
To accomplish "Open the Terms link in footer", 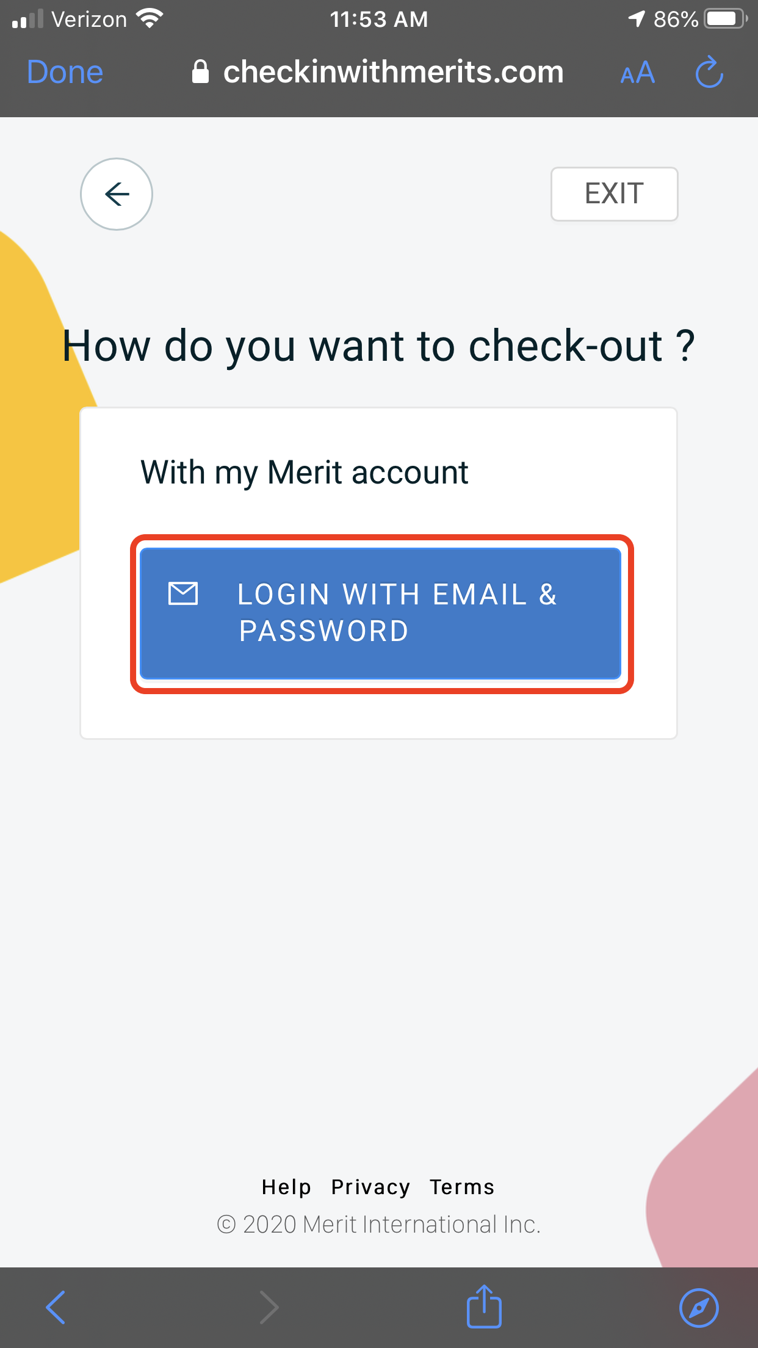I will 462,1187.
